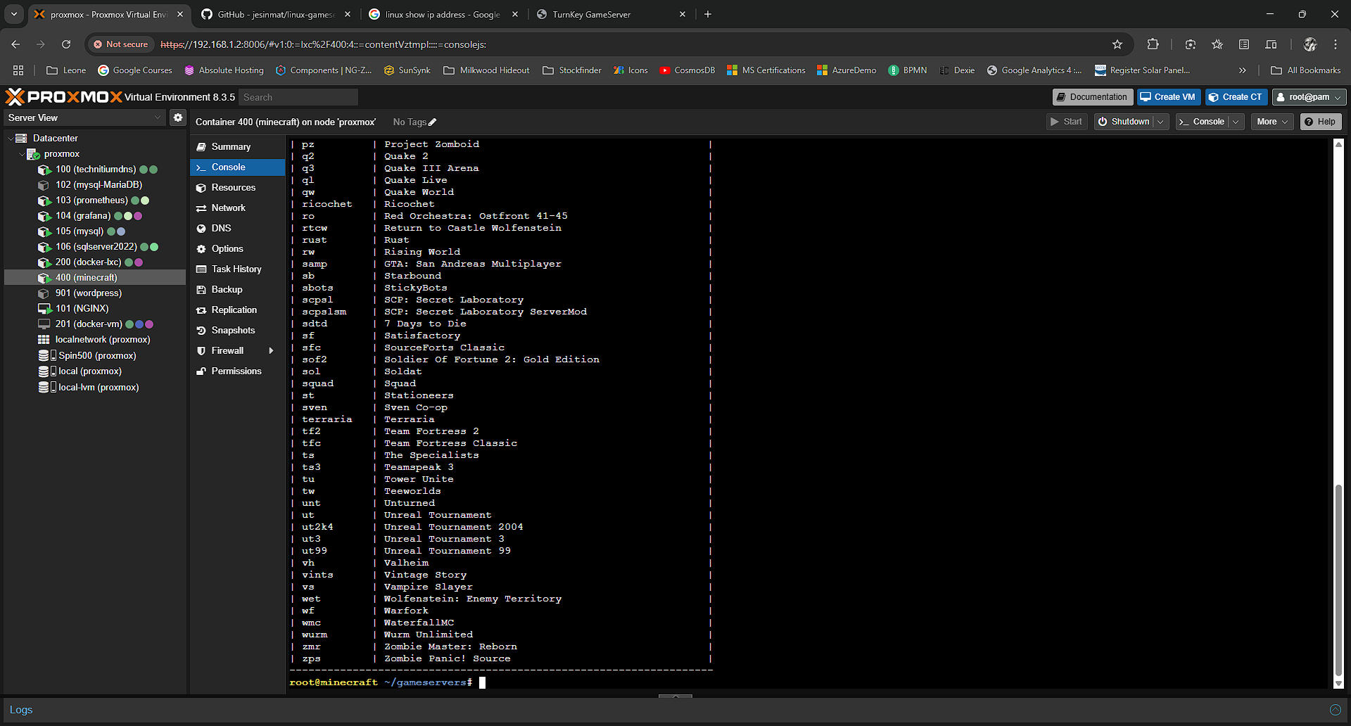This screenshot has width=1351, height=726.
Task: Select container 105 (mysql)
Action: 80,231
